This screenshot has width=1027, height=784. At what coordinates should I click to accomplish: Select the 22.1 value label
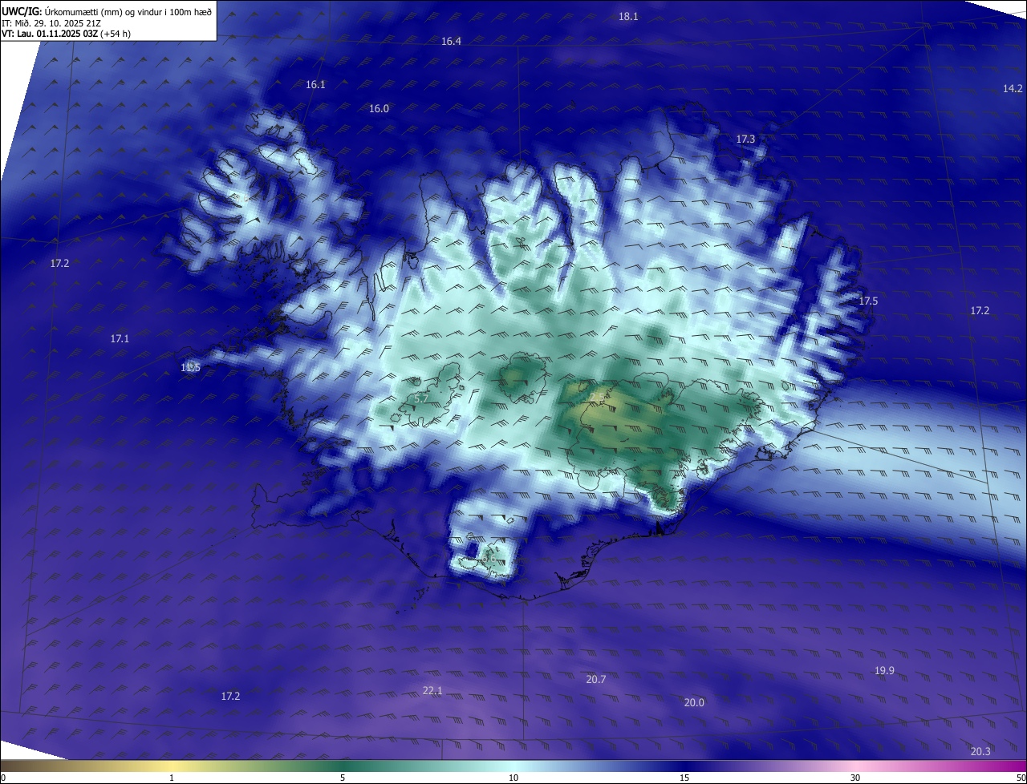[432, 691]
